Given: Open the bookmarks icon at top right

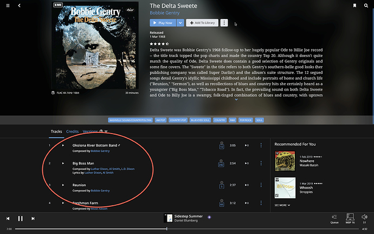Looking at the screenshot, I should 354,5.
